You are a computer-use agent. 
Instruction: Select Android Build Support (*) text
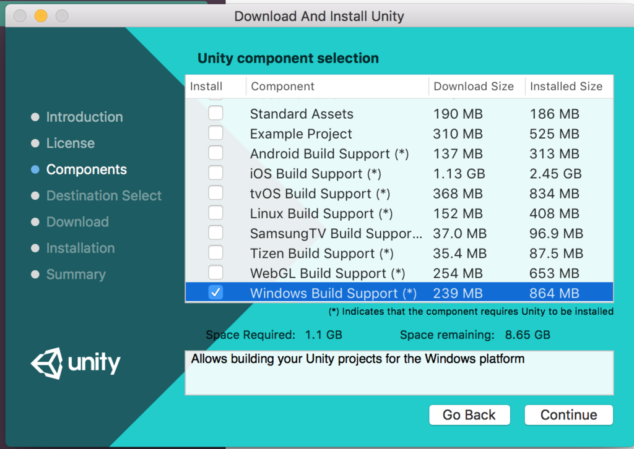(x=329, y=154)
